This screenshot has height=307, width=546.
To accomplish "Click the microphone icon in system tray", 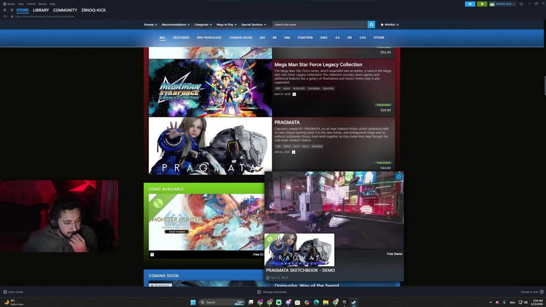I will click(x=504, y=302).
